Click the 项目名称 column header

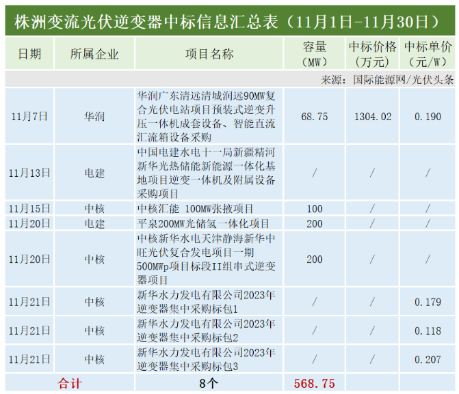(x=209, y=54)
